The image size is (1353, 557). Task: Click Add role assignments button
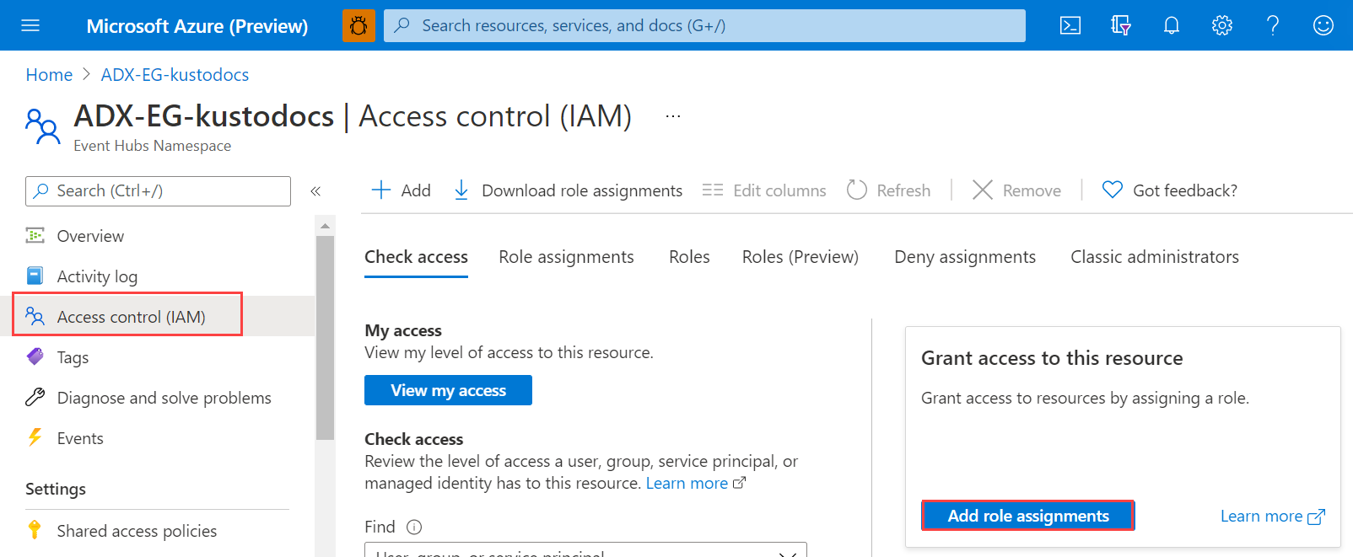click(1027, 516)
